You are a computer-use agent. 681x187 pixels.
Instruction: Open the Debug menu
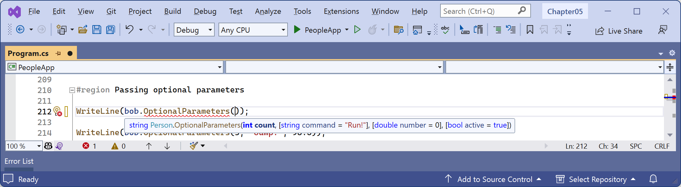(x=205, y=11)
